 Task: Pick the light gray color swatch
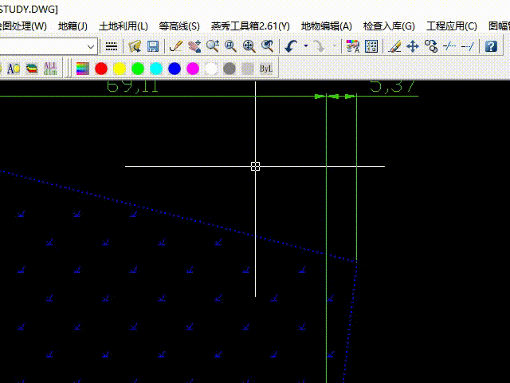pos(248,69)
